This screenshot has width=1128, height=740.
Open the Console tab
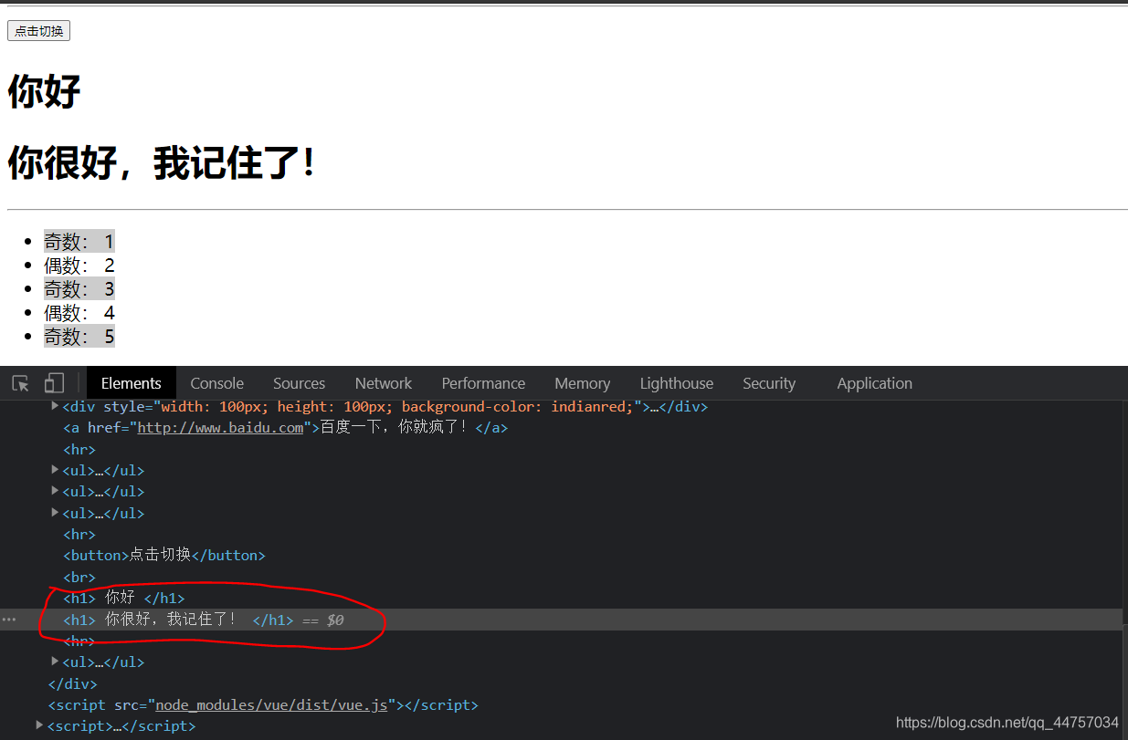click(216, 383)
